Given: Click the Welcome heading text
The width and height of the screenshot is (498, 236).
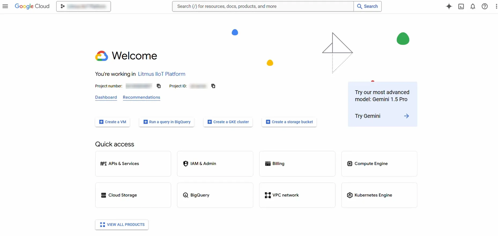Looking at the screenshot, I should [x=135, y=56].
